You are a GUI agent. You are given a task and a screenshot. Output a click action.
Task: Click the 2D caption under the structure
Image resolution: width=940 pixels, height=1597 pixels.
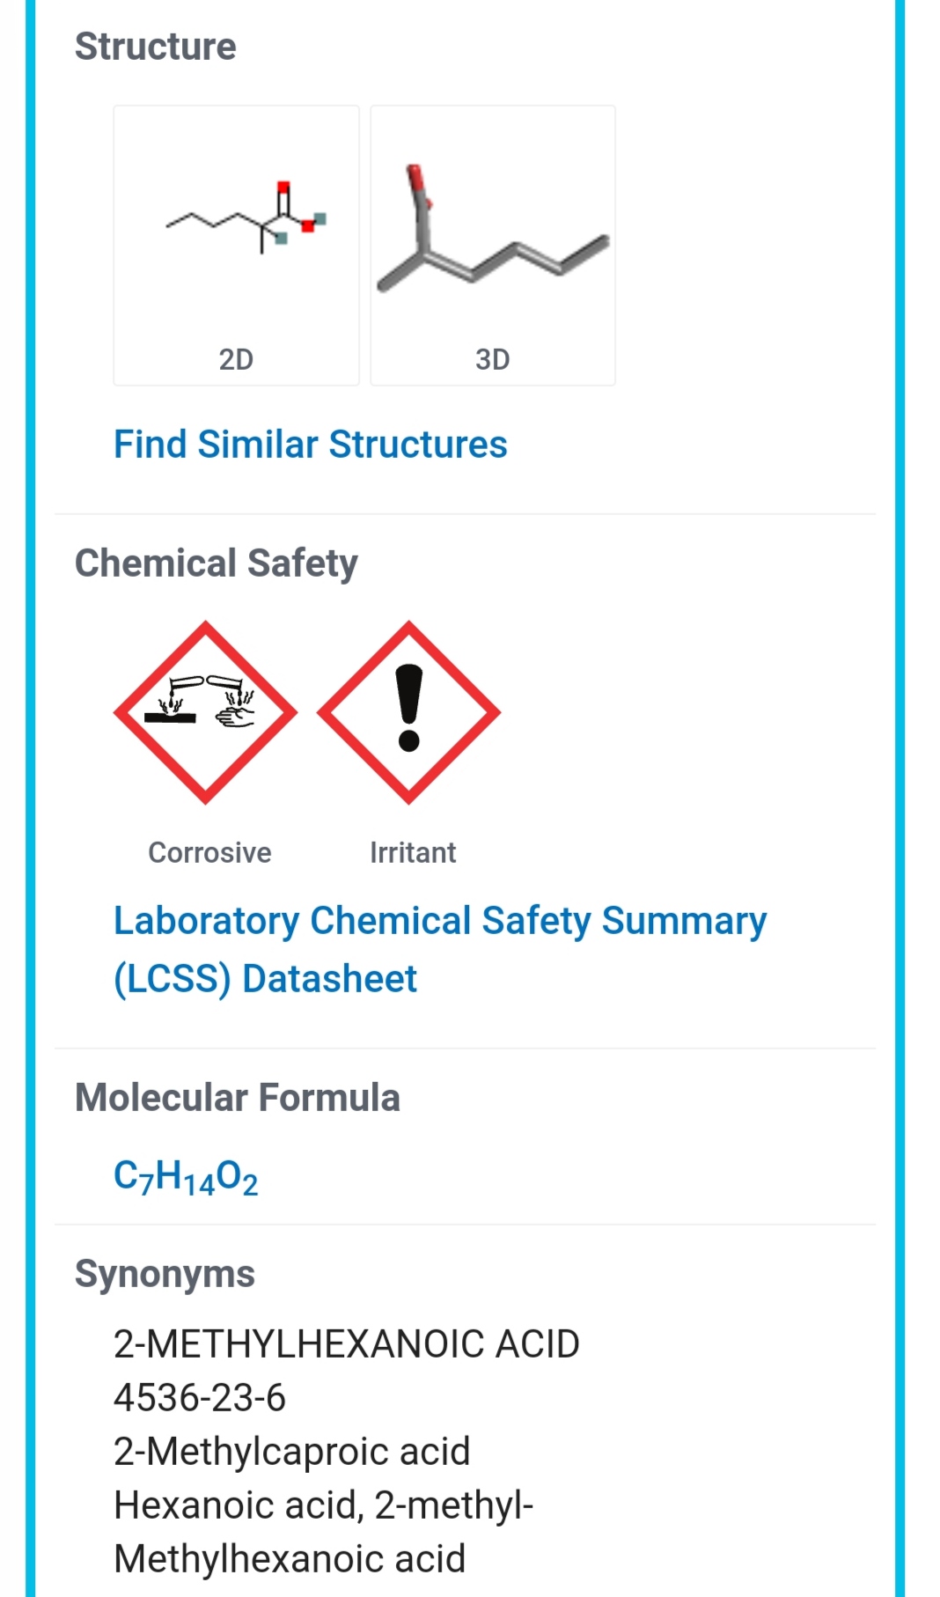tap(236, 359)
